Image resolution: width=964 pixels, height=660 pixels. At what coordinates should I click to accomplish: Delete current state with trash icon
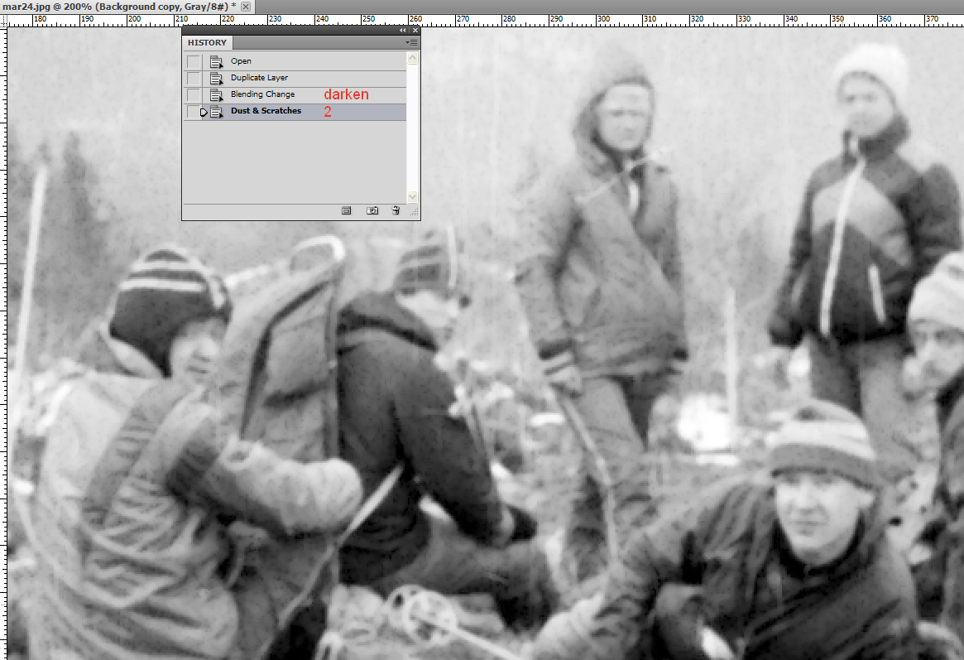tap(396, 210)
